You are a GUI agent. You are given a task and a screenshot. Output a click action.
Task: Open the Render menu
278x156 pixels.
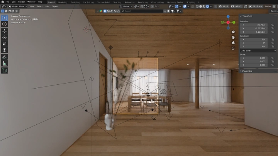pyautogui.click(x=22, y=2)
